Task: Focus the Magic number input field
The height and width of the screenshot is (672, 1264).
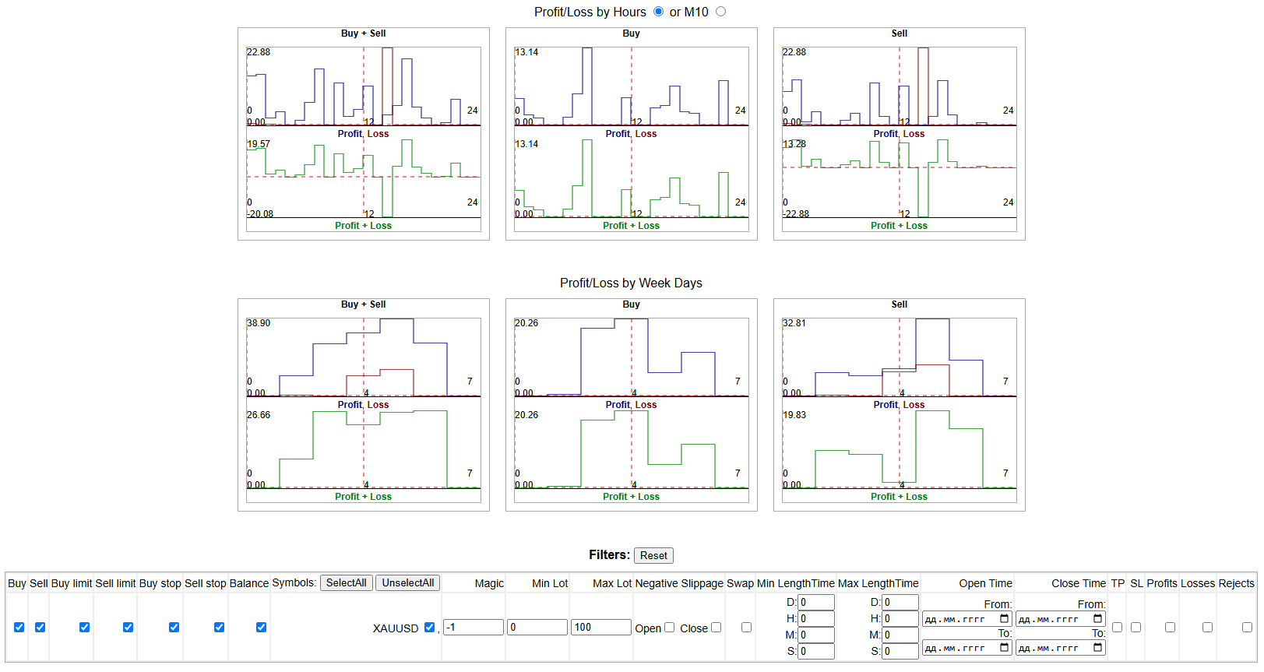Action: (x=474, y=627)
